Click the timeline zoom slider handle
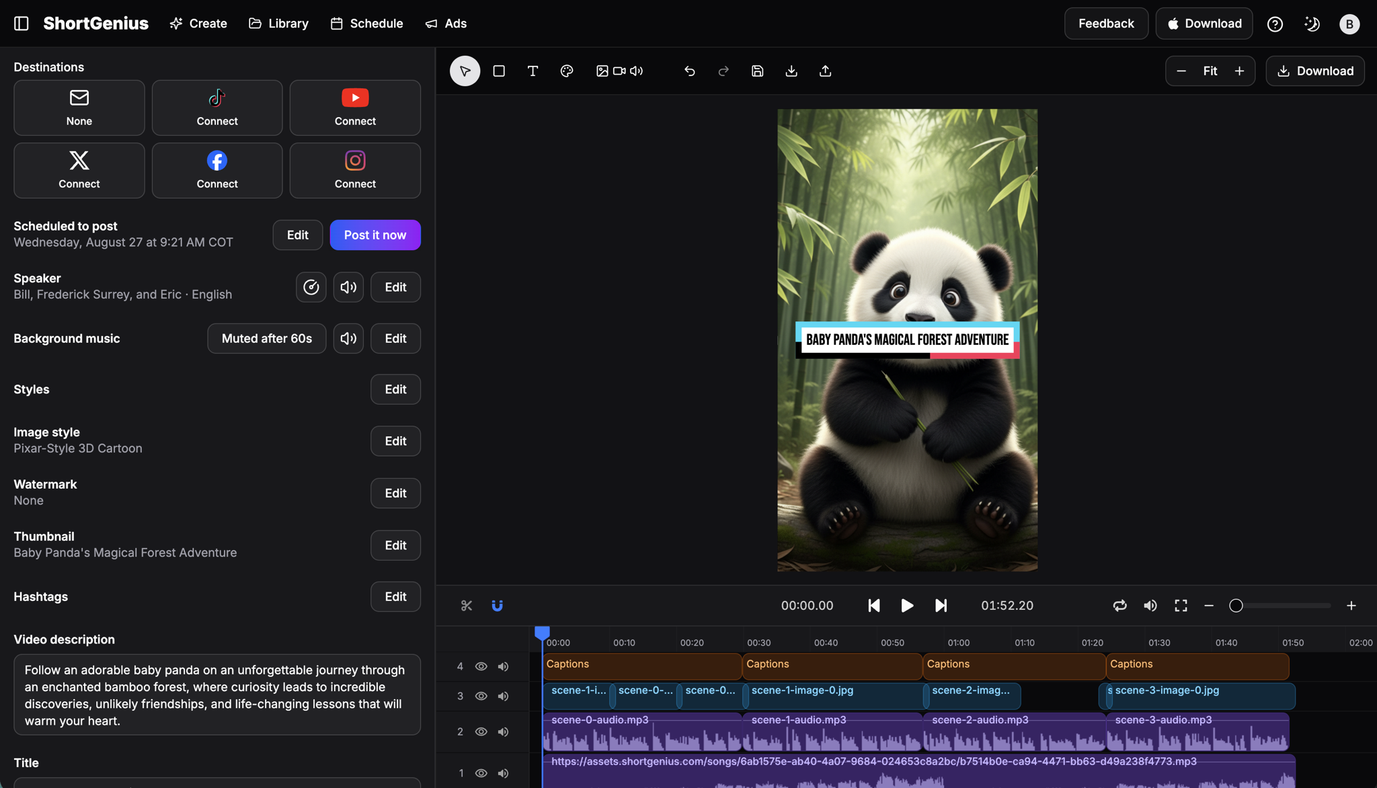The image size is (1377, 788). tap(1235, 606)
